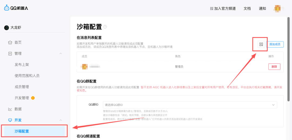Click the help icon beside 沙箱配置 title

click(x=105, y=27)
